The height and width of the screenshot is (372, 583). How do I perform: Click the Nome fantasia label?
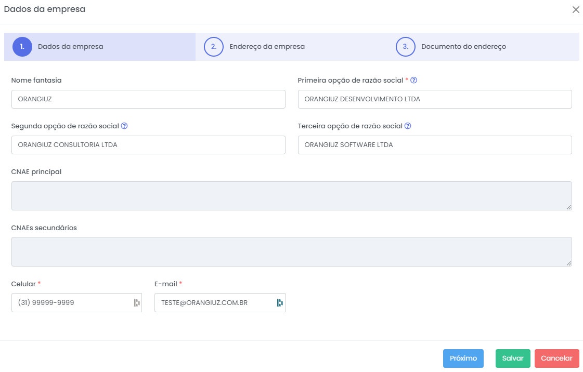click(36, 80)
